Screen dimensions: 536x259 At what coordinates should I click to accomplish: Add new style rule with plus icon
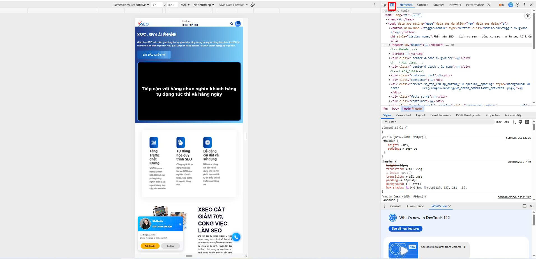click(514, 122)
